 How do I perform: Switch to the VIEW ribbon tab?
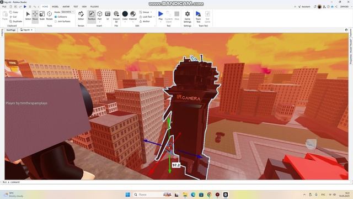coord(84,7)
